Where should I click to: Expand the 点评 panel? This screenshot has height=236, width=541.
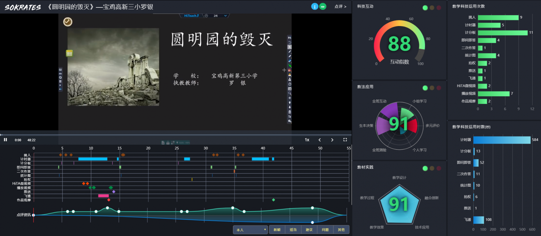[340, 6]
